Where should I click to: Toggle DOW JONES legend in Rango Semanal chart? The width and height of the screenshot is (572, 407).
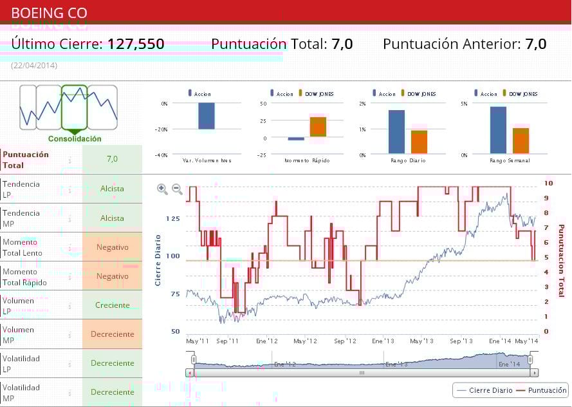pos(520,94)
